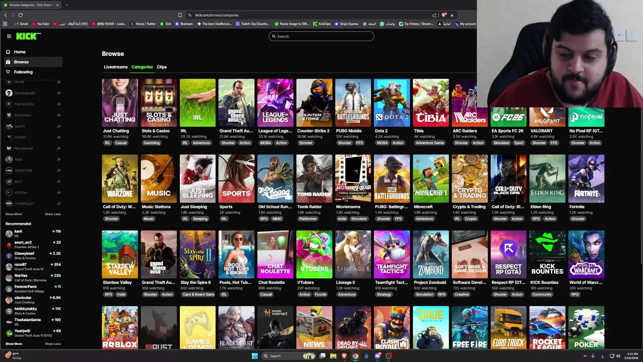Open the Dota 2 category
643x362 pixels.
click(x=392, y=103)
